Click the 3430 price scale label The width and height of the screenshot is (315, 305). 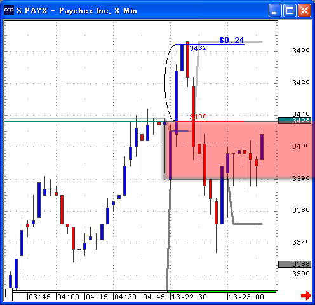(301, 51)
